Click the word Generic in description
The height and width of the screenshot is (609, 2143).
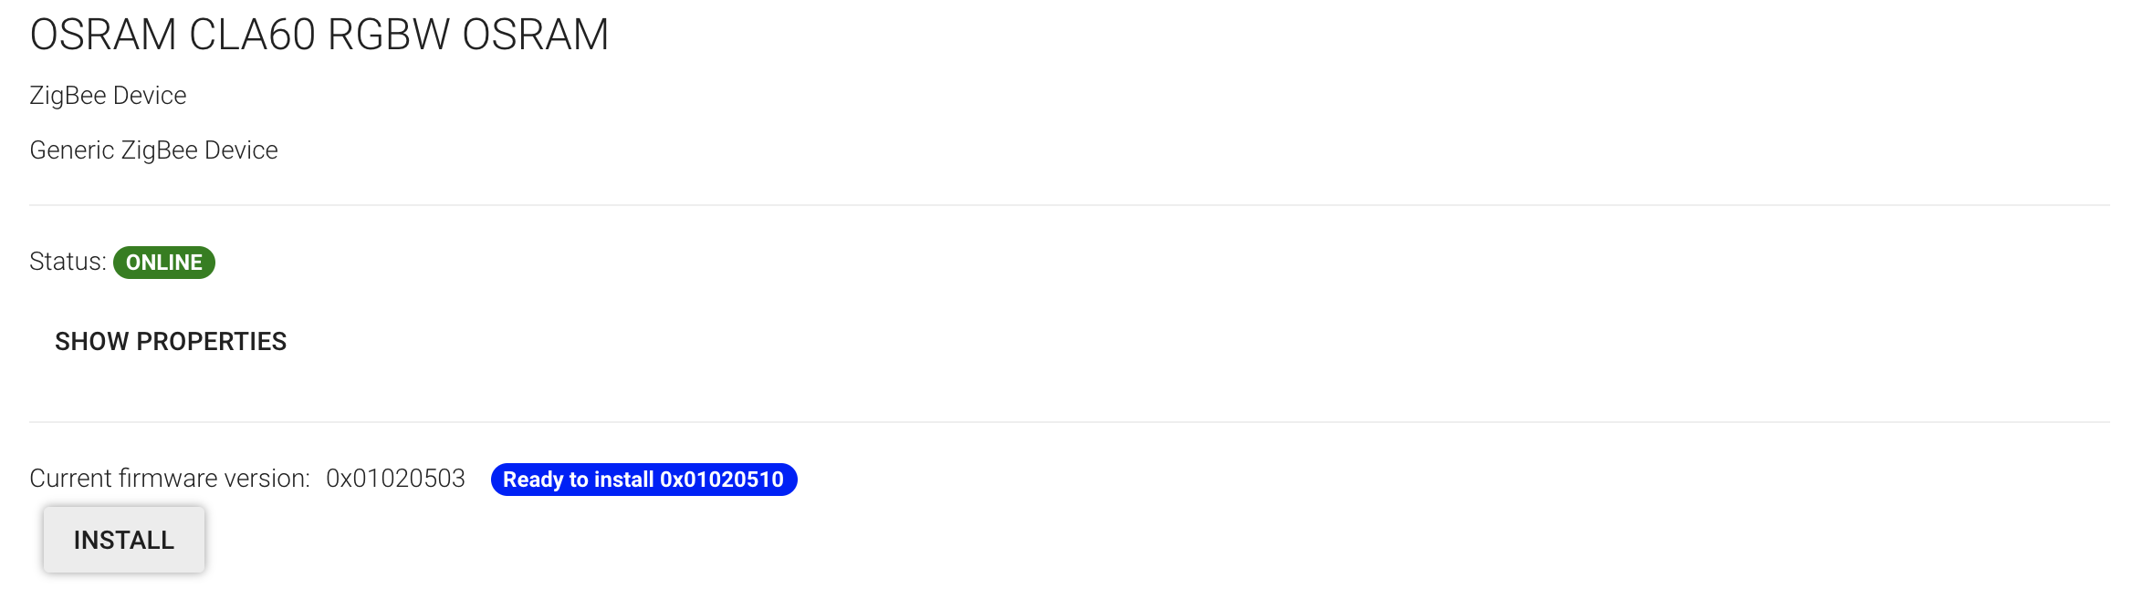72,150
